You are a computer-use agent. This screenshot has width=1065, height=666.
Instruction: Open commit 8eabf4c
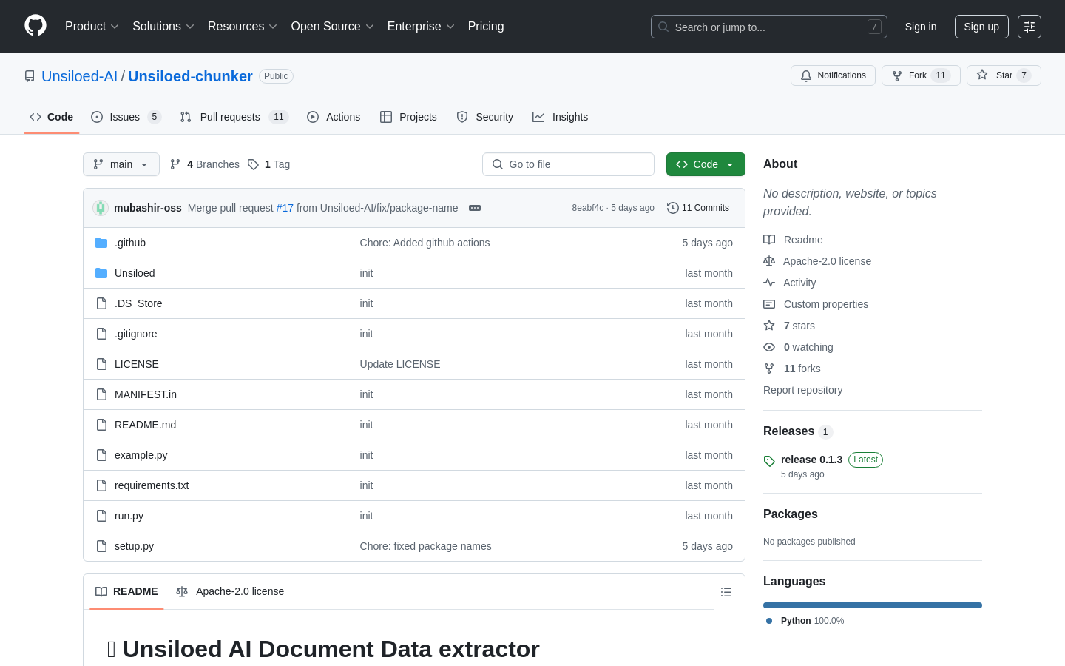(x=587, y=208)
